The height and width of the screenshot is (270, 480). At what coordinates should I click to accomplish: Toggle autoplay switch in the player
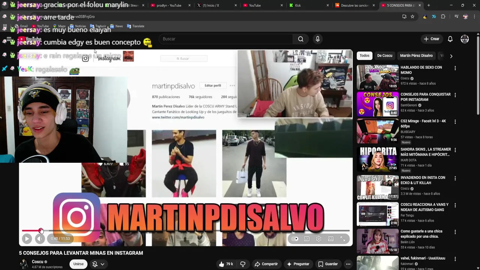295,239
